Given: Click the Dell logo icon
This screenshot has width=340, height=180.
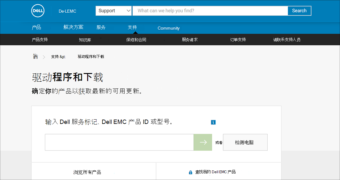Looking at the screenshot, I should (38, 10).
